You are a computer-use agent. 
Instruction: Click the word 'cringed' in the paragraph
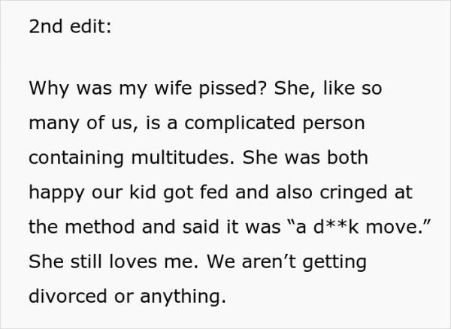coord(353,193)
